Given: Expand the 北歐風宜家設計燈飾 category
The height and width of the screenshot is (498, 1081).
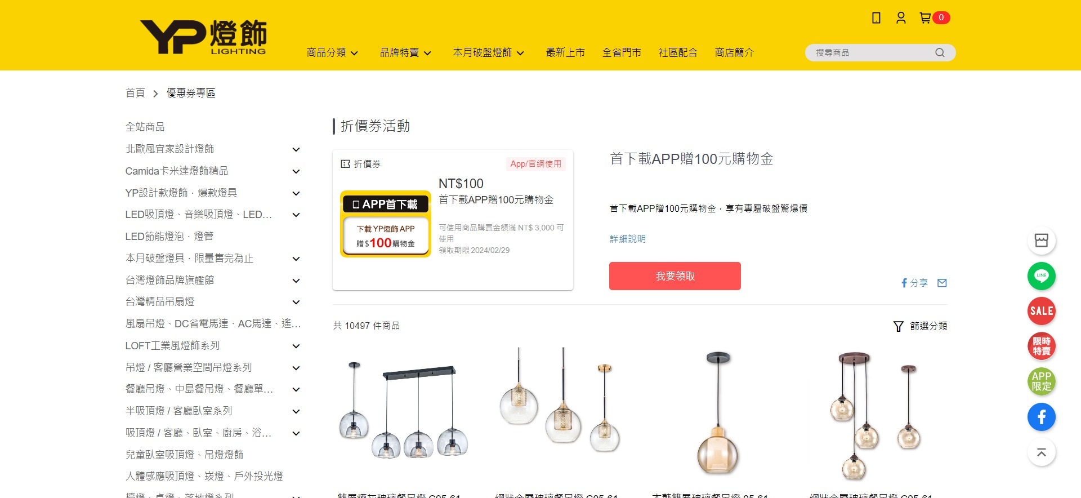Looking at the screenshot, I should click(x=296, y=149).
